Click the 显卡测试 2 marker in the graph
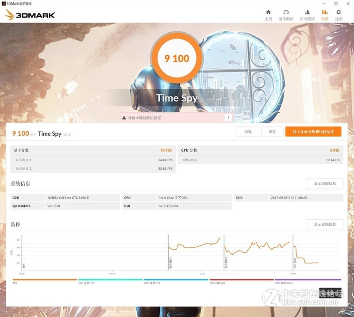The width and height of the screenshot is (354, 317). click(226, 262)
